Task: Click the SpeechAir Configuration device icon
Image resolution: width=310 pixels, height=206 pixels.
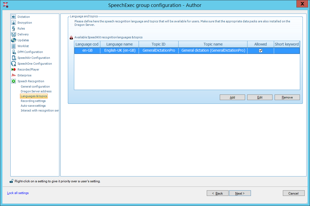Action: 14,58
